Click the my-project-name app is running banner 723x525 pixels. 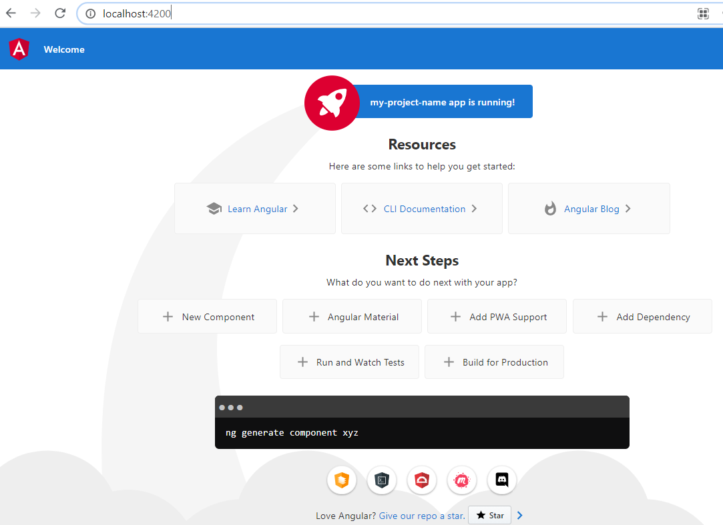(x=443, y=102)
